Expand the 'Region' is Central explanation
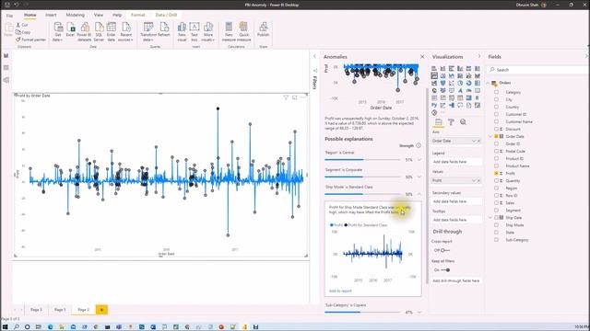The image size is (590, 331). tap(419, 160)
